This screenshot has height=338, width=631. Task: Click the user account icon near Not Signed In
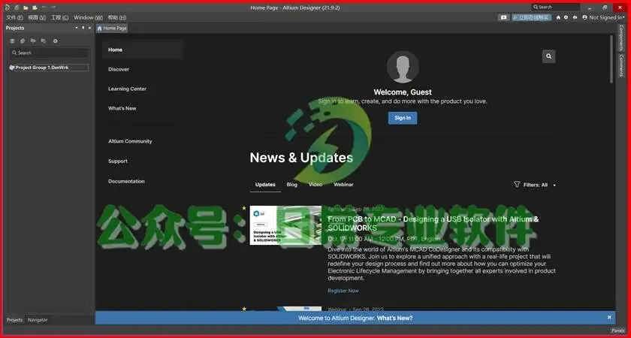point(584,17)
